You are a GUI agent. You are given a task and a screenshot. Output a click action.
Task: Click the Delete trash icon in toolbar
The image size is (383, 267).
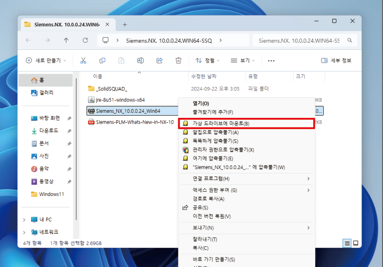(x=178, y=61)
